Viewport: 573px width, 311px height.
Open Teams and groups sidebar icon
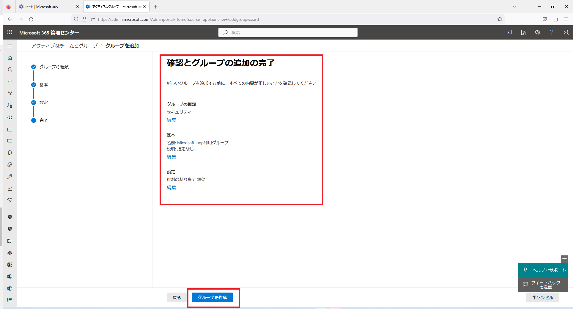point(10,93)
